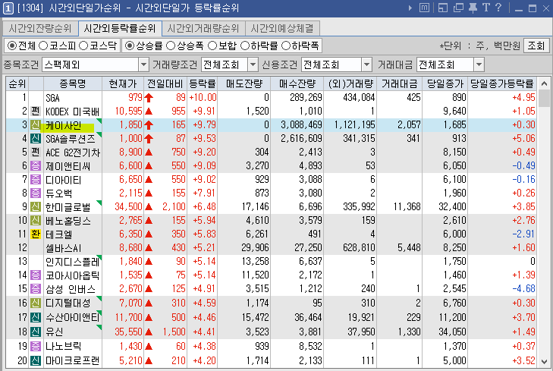Image resolution: width=553 pixels, height=371 pixels.
Task: Click the 신 badge beside 디지털대성
Action: pyautogui.click(x=35, y=303)
